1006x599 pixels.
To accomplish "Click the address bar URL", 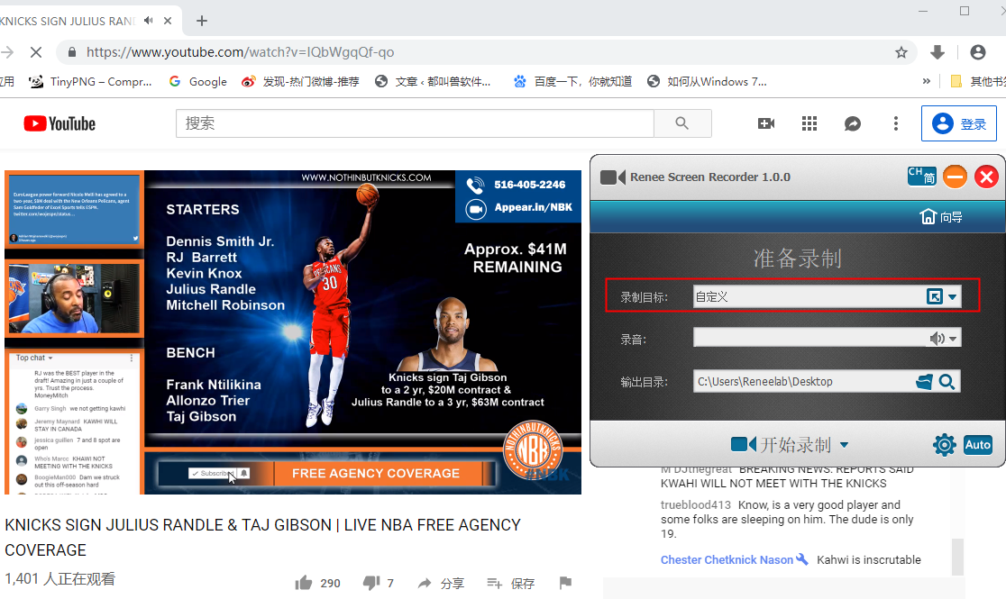I will click(x=240, y=52).
